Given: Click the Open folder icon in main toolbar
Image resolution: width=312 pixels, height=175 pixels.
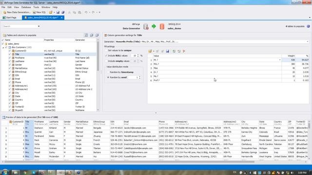Looking at the screenshot, I should [x=51, y=12].
